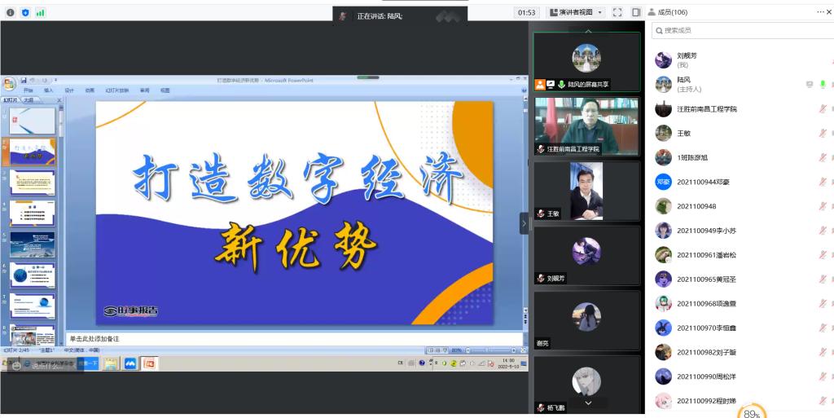Open the 演讲者视图 view dropdown

[577, 12]
